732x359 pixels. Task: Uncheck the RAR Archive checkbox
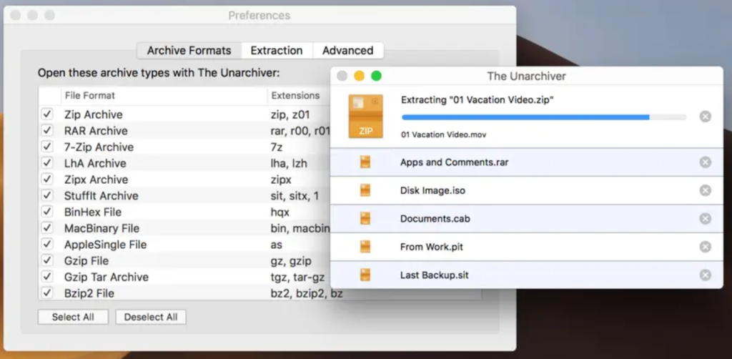coord(47,130)
